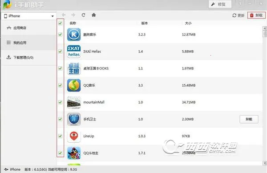
Task: Select the ΣΚΑΪ Hellas app name
Action: click(92, 52)
